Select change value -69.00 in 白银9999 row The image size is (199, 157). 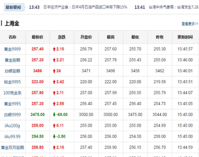[62, 115]
